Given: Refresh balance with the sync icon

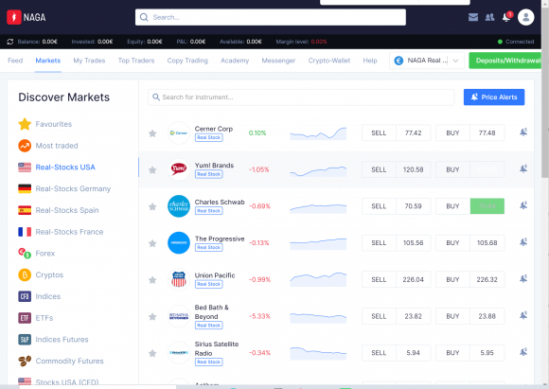Looking at the screenshot, I should coord(10,42).
